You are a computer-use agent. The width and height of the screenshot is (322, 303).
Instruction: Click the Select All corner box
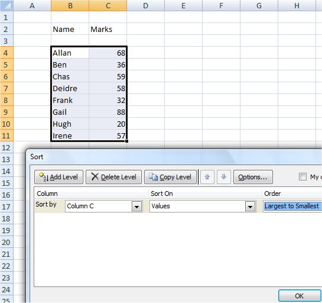point(6,5)
